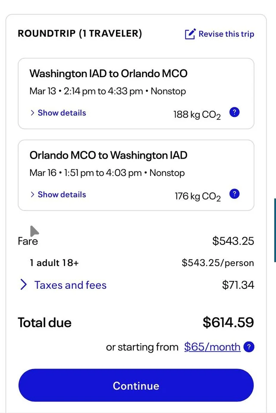This screenshot has height=413, width=276.
Task: Open the help icon beside 176 kg CO2
Action: coord(234,194)
